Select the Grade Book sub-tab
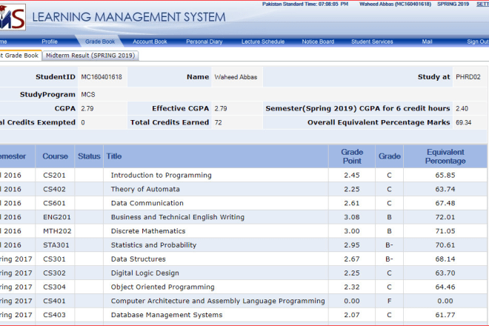 pyautogui.click(x=20, y=56)
